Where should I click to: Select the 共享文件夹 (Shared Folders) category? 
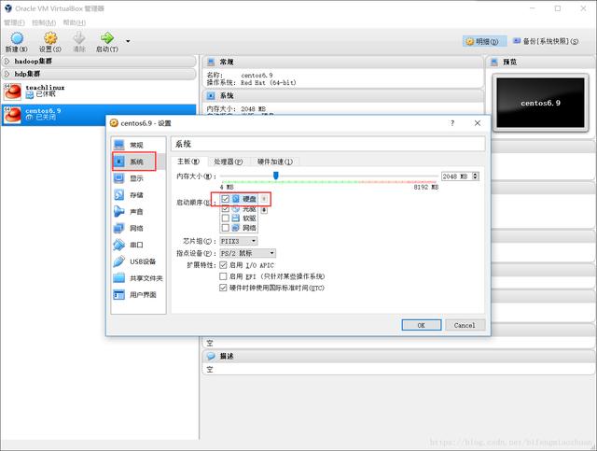(x=139, y=278)
